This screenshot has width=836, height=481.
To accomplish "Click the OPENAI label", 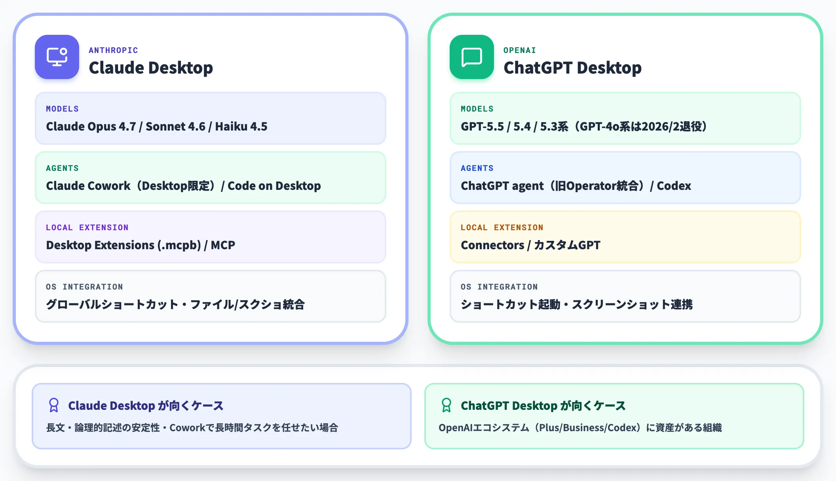I will click(x=519, y=50).
